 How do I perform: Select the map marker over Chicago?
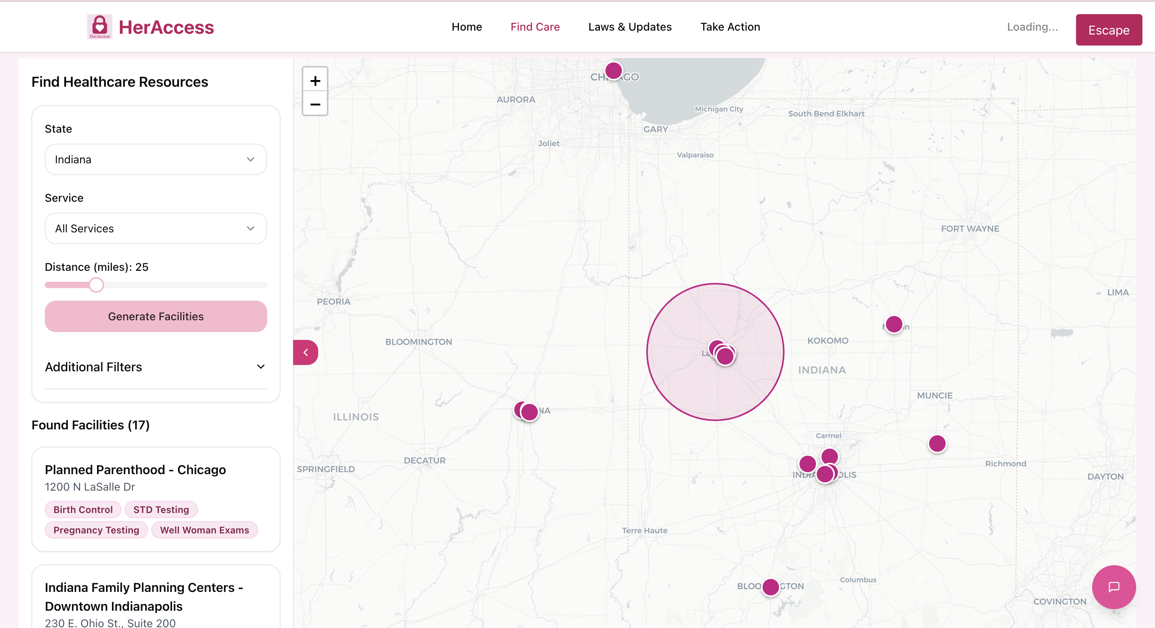613,70
